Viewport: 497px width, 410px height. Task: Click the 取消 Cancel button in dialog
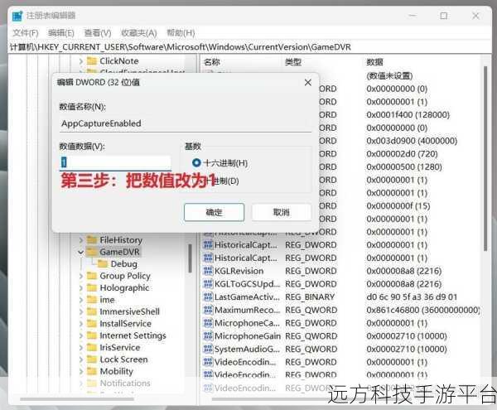pyautogui.click(x=282, y=212)
